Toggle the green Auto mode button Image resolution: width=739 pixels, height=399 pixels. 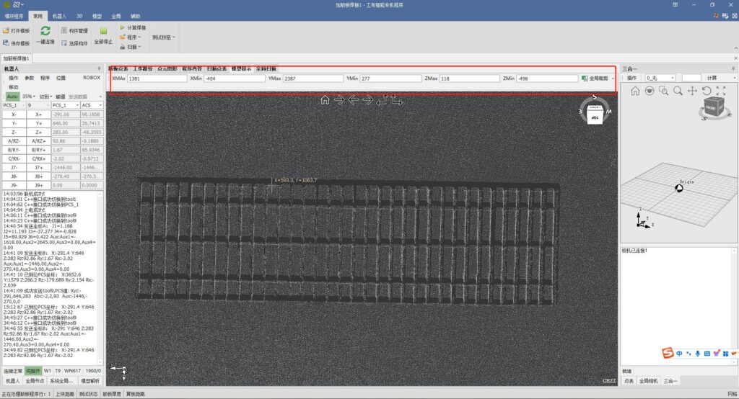coord(12,96)
